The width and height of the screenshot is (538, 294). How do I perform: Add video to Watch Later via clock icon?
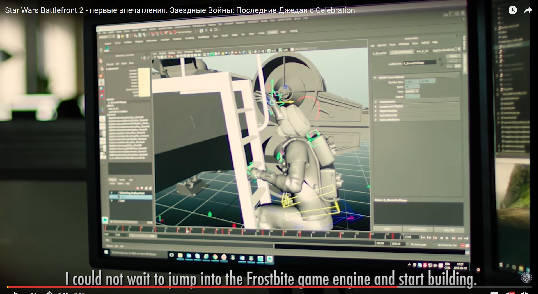512,10
